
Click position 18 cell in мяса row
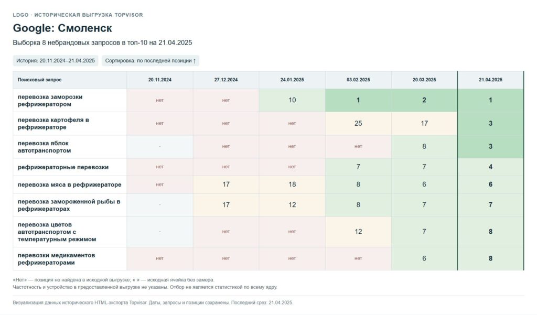coord(292,184)
